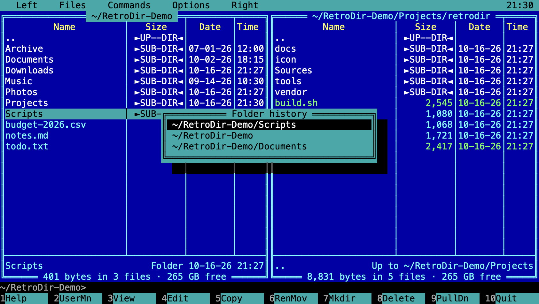Select docs folder in right panel
The image size is (539, 304).
pos(404,49)
